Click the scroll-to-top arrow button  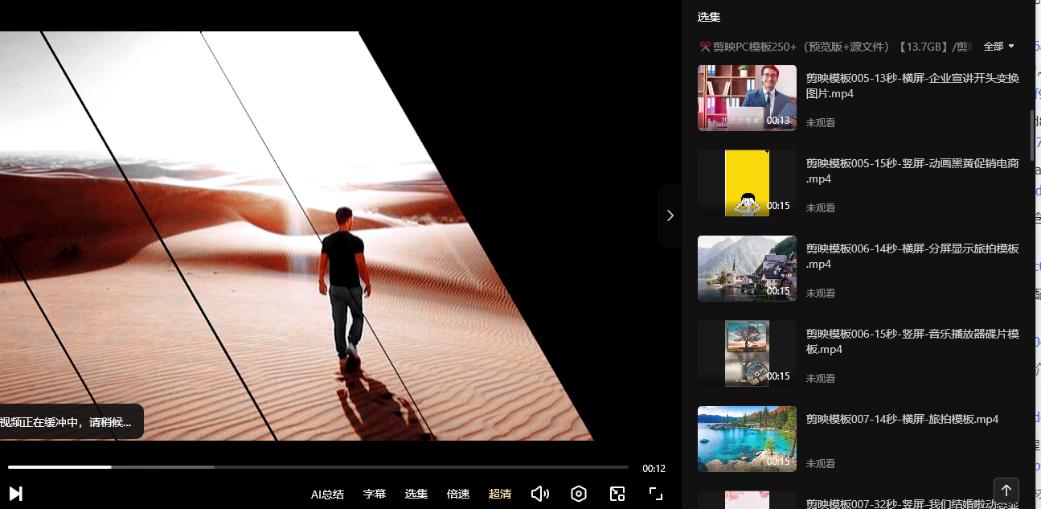pyautogui.click(x=1006, y=490)
